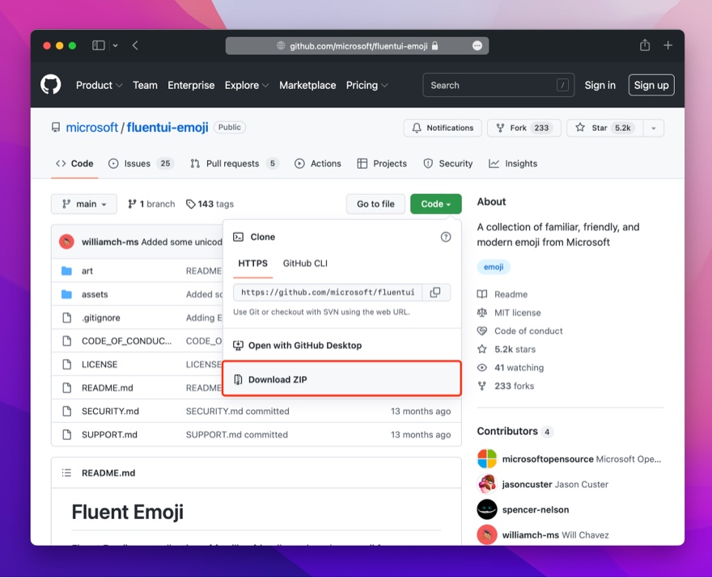Viewport: 712px width, 578px height.
Task: Click the README.md outline list icon
Action: coord(66,473)
